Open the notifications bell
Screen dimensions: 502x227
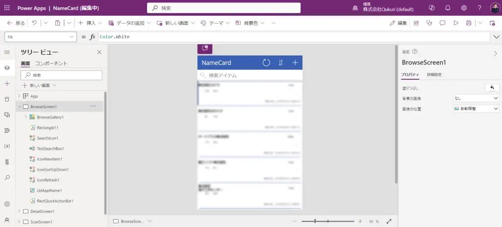click(448, 8)
